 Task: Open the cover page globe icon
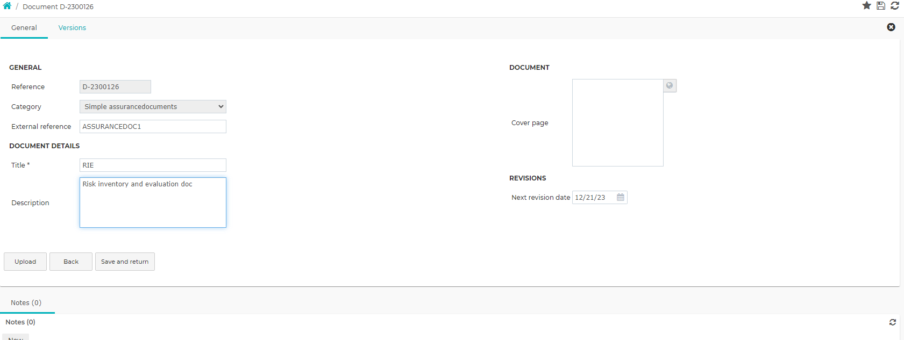[x=670, y=85]
